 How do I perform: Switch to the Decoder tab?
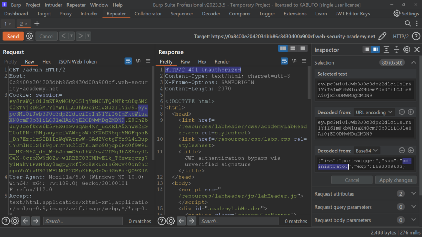(x=211, y=14)
